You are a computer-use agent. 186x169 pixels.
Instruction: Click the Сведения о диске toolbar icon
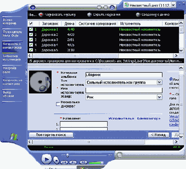click(x=138, y=15)
